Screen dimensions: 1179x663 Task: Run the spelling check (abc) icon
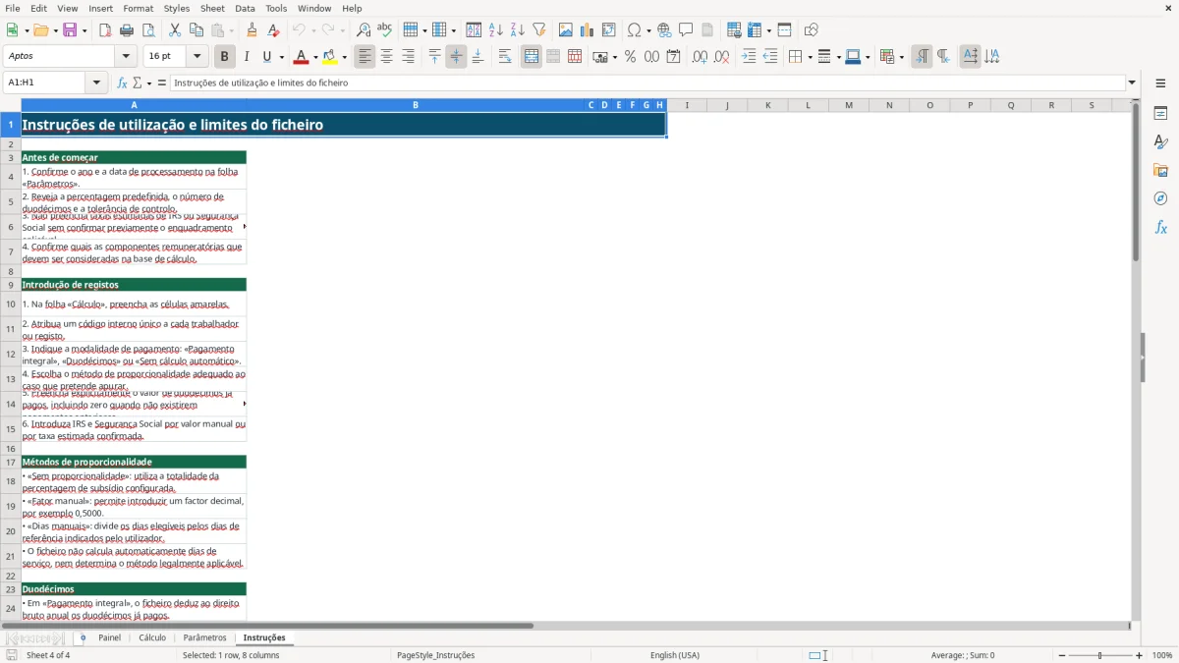(384, 30)
